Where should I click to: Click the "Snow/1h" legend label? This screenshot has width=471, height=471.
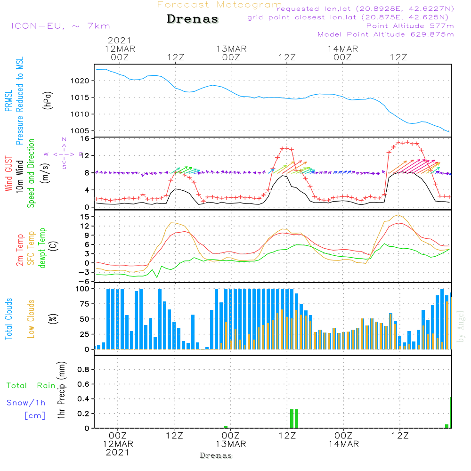click(26, 403)
